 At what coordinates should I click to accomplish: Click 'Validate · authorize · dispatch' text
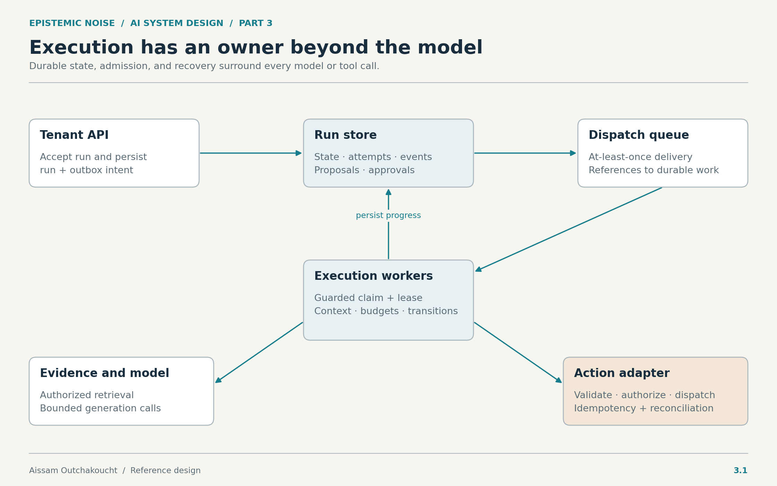[x=644, y=395]
